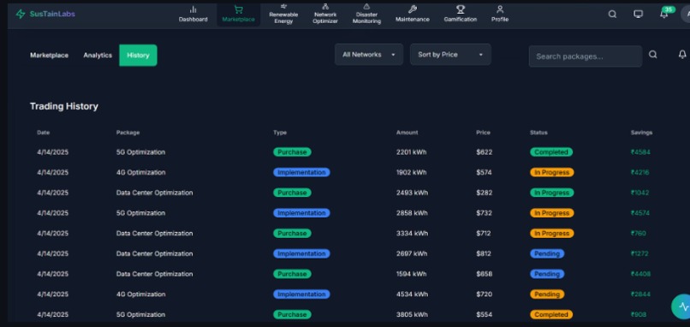Viewport: 690px width, 327px height.
Task: Click bell icon right of package search
Action: coord(682,55)
